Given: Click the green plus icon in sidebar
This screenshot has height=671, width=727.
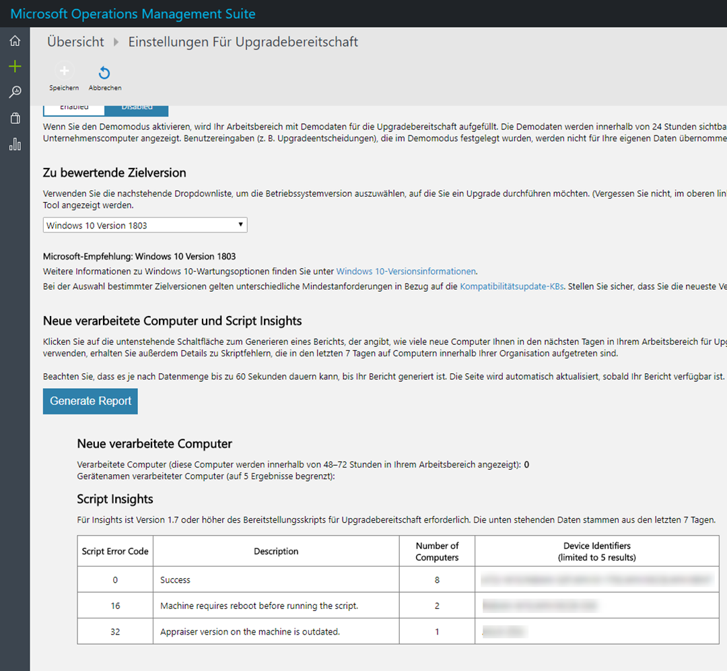Looking at the screenshot, I should 15,66.
